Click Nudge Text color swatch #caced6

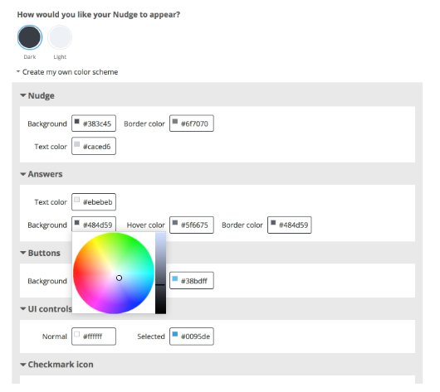[x=77, y=144]
